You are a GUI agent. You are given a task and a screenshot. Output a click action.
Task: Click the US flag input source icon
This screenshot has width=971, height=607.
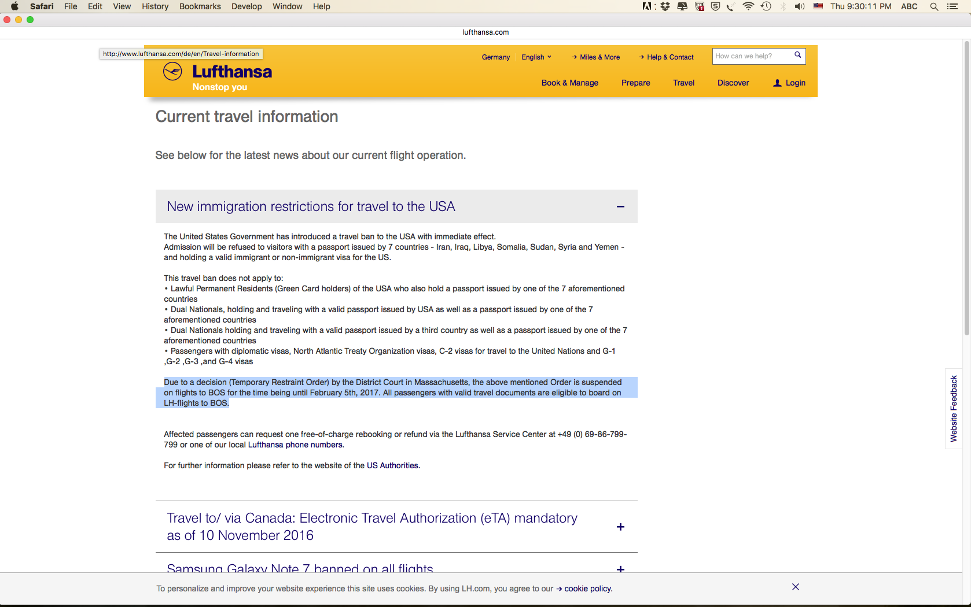point(818,6)
